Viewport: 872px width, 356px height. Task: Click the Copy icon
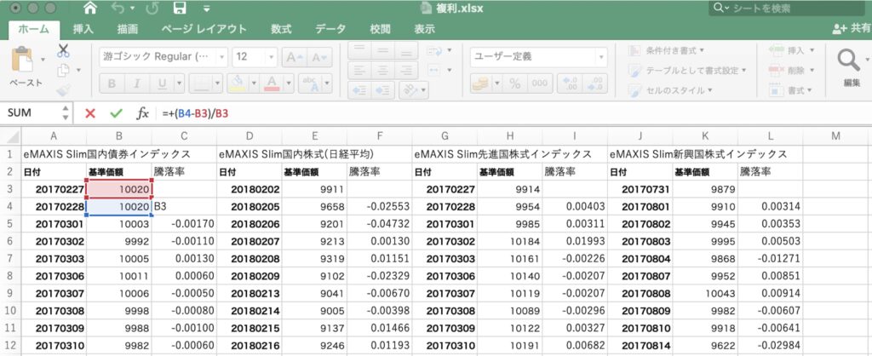tap(63, 70)
